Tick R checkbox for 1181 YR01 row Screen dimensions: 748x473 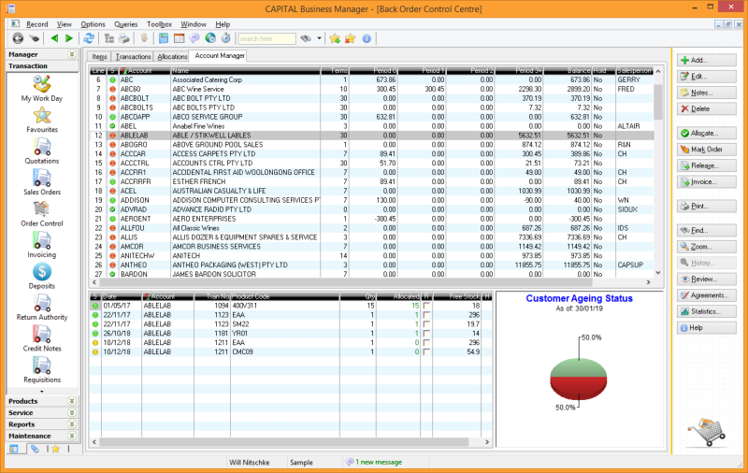(x=426, y=334)
